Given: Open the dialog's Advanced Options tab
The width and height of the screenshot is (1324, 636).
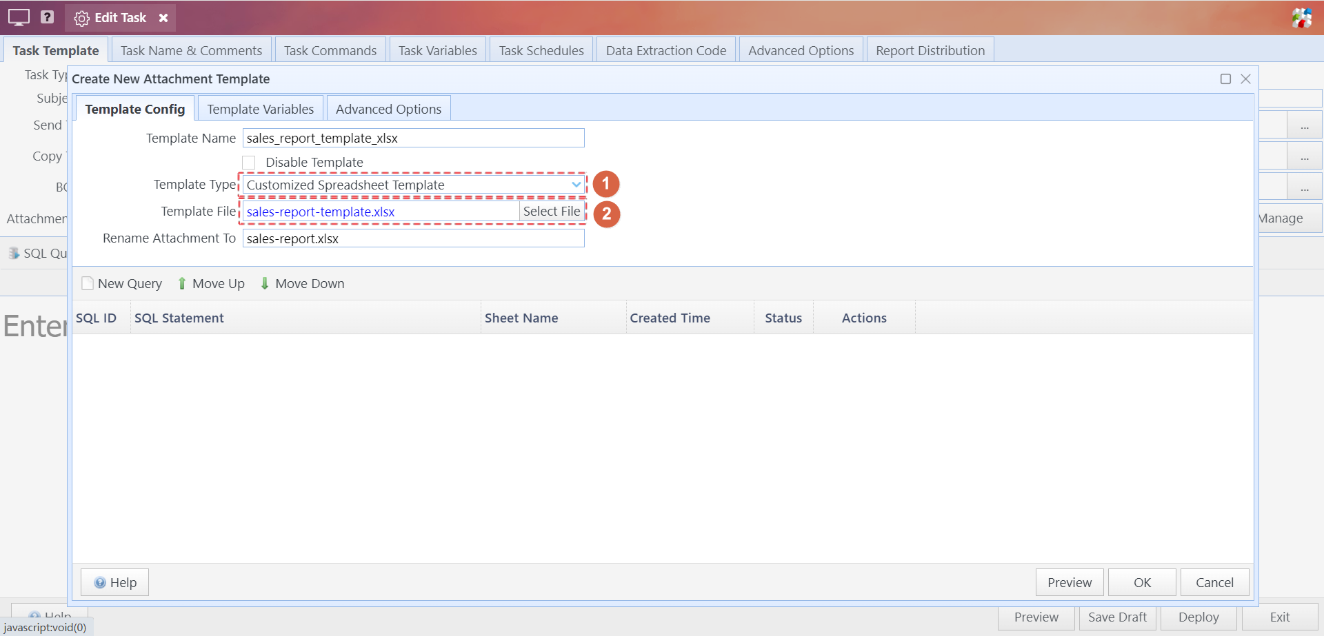Looking at the screenshot, I should (x=388, y=109).
